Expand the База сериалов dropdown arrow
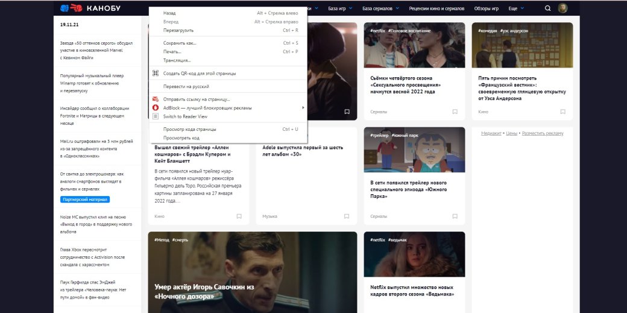 tap(397, 8)
